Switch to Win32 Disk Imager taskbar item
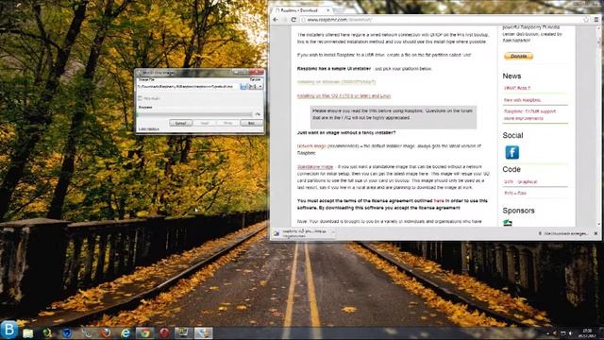Image resolution: width=604 pixels, height=340 pixels. (x=204, y=333)
